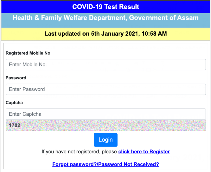Click "COVID-19" in the blue title bar
Screen dimensions: 211x172
pyautogui.click(x=87, y=7)
